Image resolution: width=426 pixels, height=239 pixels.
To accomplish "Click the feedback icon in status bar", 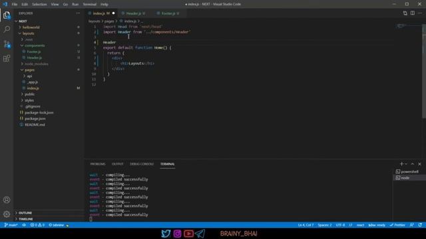I will click(x=412, y=225).
